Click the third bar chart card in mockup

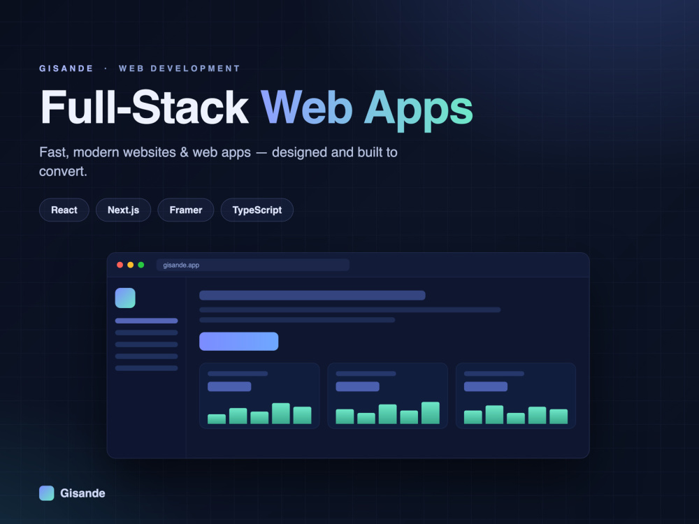tap(516, 395)
